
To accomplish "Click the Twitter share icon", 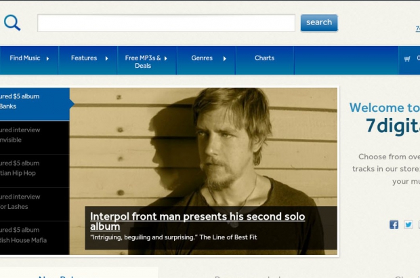I will pos(408,224).
